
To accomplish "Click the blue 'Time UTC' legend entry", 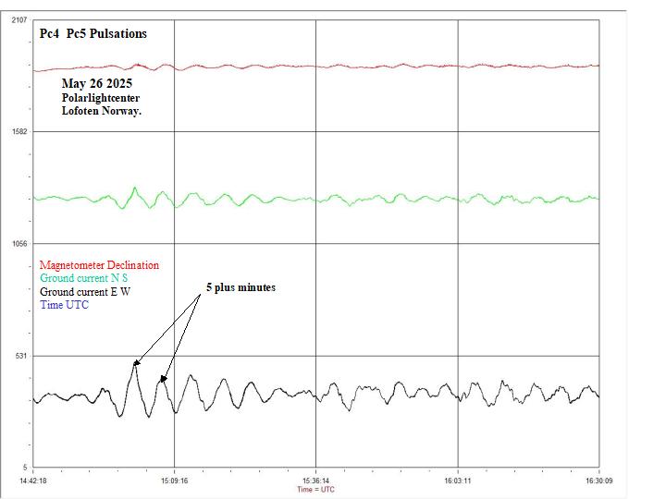I will coord(65,305).
